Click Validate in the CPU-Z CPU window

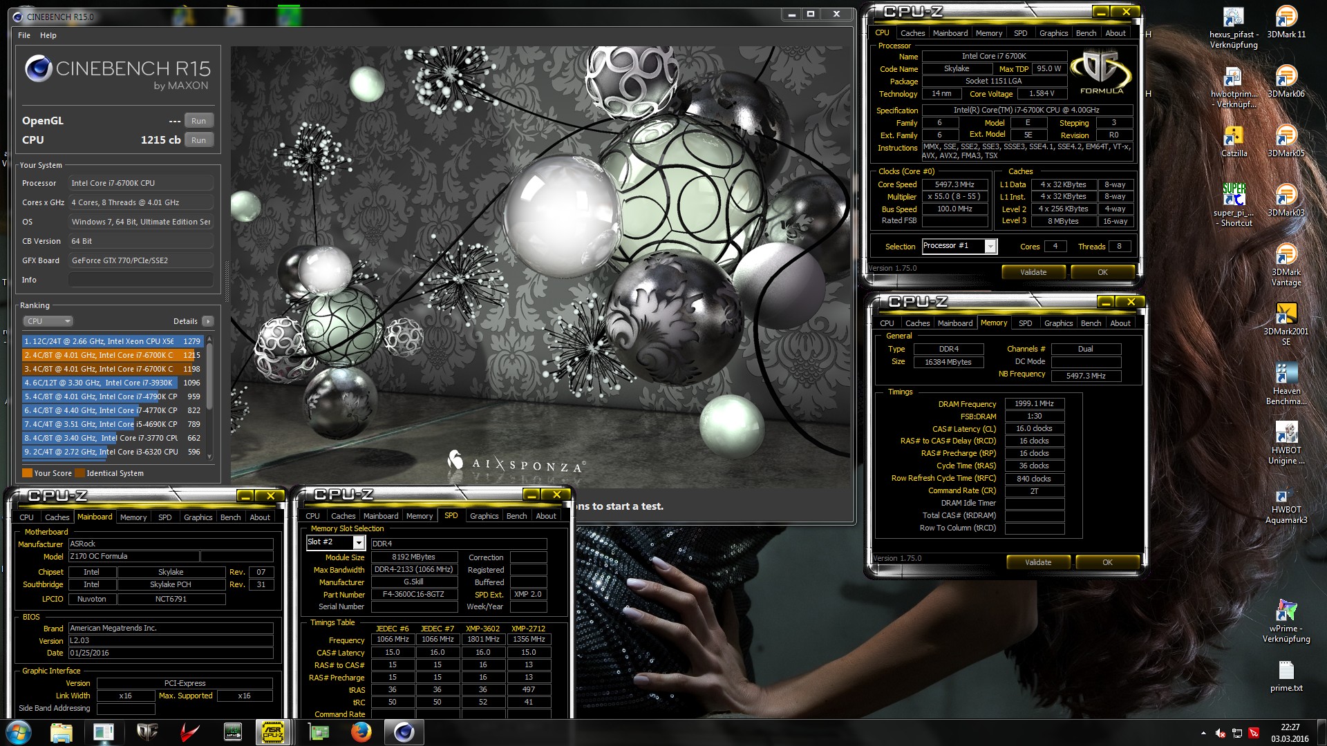[x=1033, y=272]
